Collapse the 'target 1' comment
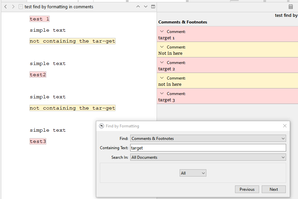 coord(162,31)
